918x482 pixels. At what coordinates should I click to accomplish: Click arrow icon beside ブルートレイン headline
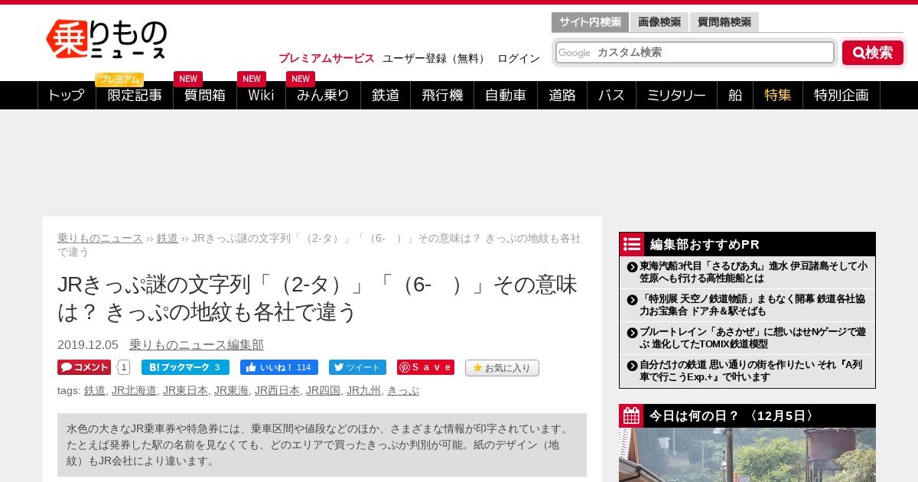pos(632,333)
